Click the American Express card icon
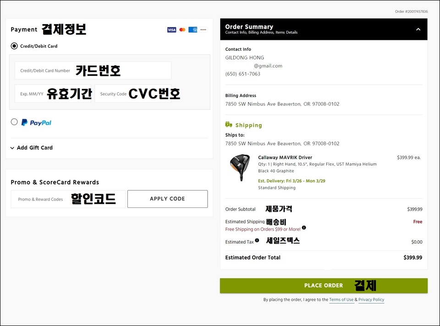This screenshot has width=440, height=326. 193,30
